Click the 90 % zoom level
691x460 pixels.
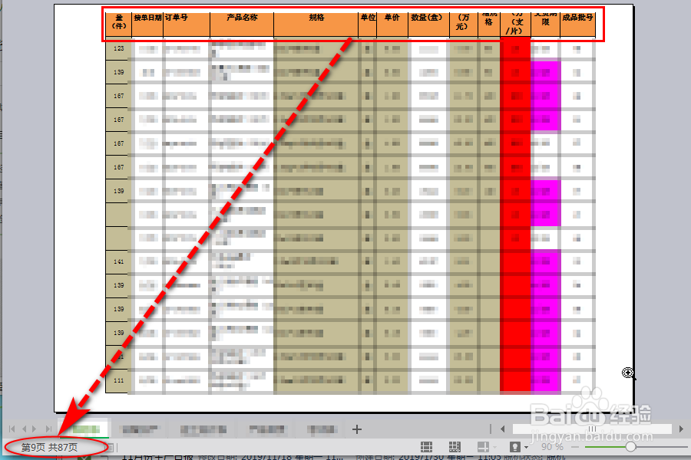pyautogui.click(x=552, y=447)
